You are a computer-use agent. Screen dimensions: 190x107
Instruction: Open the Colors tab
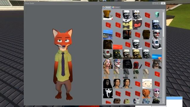[116, 7]
